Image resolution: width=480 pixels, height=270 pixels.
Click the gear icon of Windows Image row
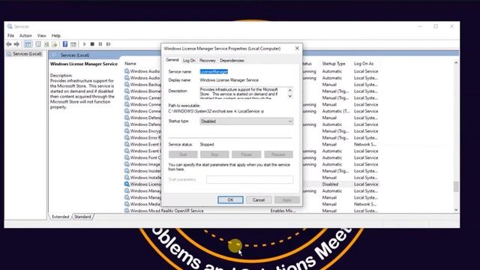(127, 164)
